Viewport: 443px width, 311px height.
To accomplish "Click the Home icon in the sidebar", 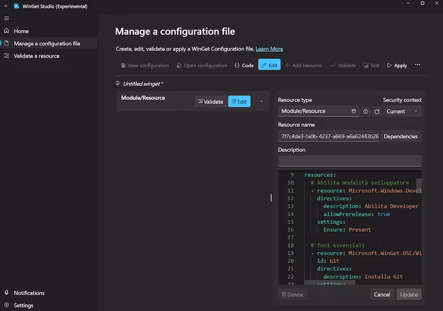I will pos(7,31).
